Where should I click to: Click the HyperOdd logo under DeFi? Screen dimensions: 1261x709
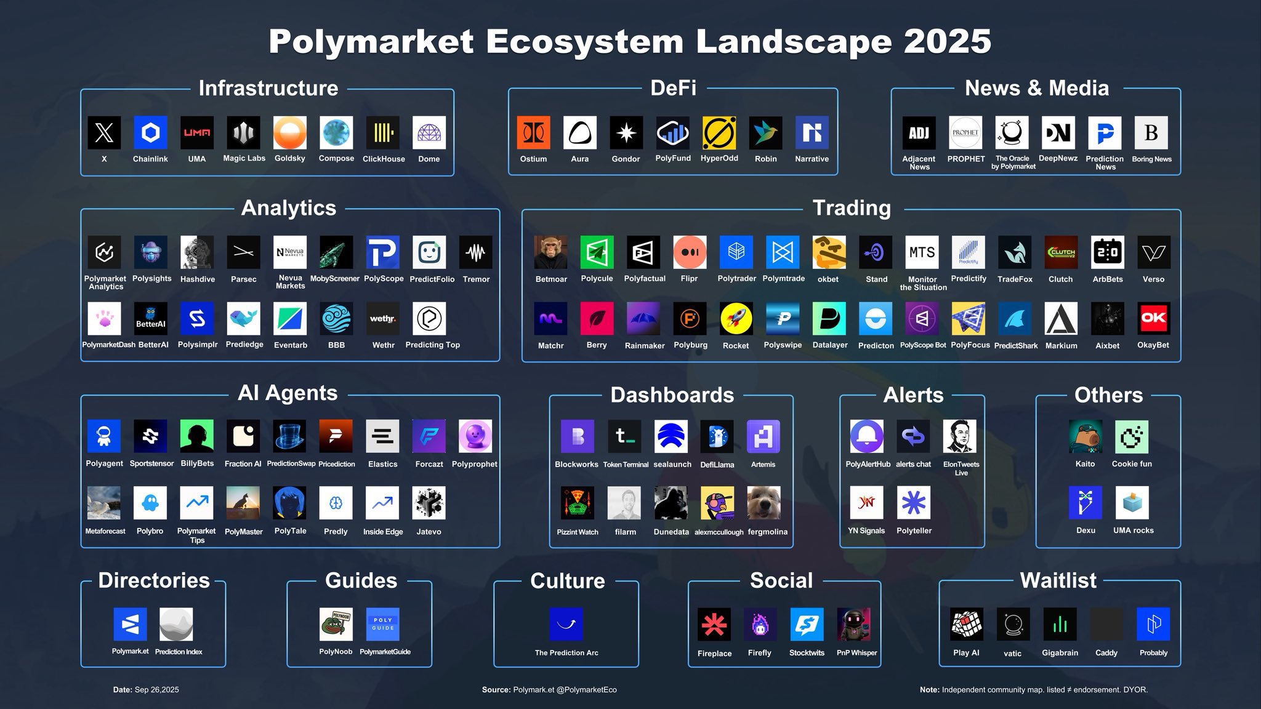click(x=719, y=132)
